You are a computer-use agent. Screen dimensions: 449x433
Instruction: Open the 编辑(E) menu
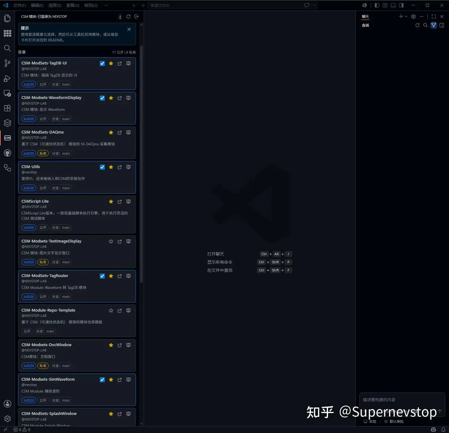[x=37, y=5]
